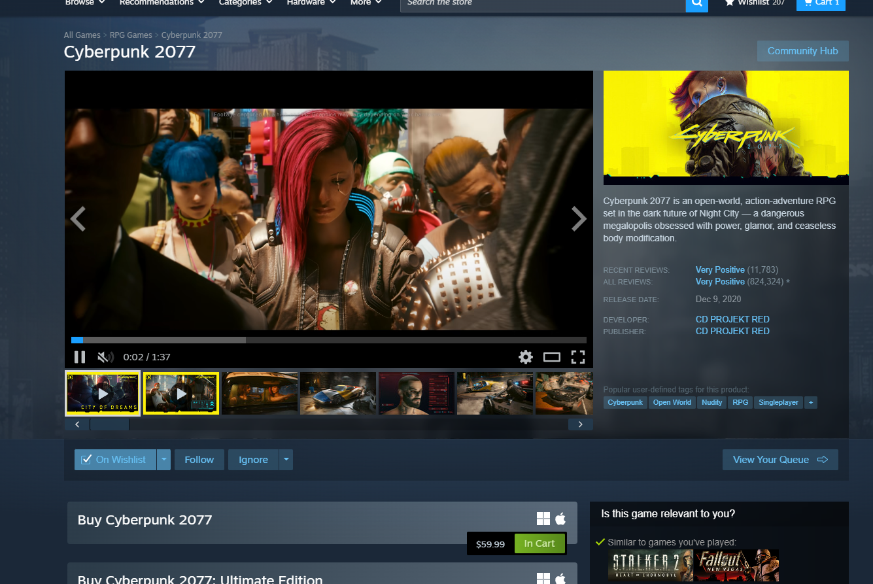The height and width of the screenshot is (584, 873).
Task: Click the Cyberpunk 2077 breadcrumb
Action: point(192,35)
